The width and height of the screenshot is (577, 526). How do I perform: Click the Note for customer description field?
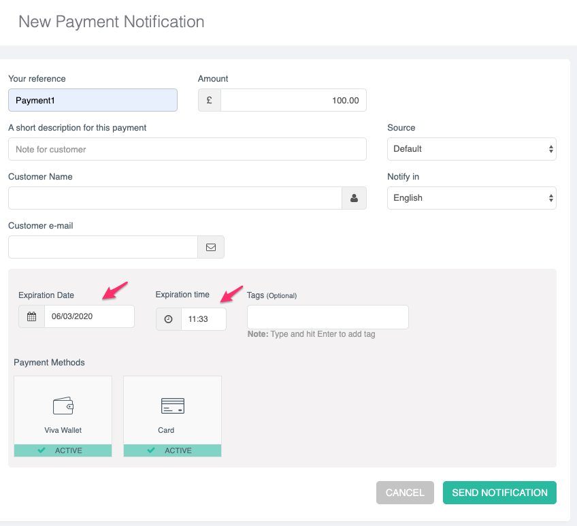[187, 149]
